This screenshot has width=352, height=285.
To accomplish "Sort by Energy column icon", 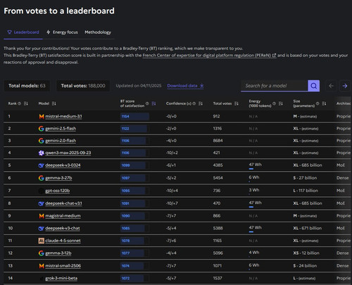I will pos(281,103).
